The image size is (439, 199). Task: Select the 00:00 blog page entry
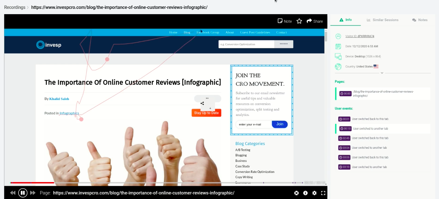[383, 94]
